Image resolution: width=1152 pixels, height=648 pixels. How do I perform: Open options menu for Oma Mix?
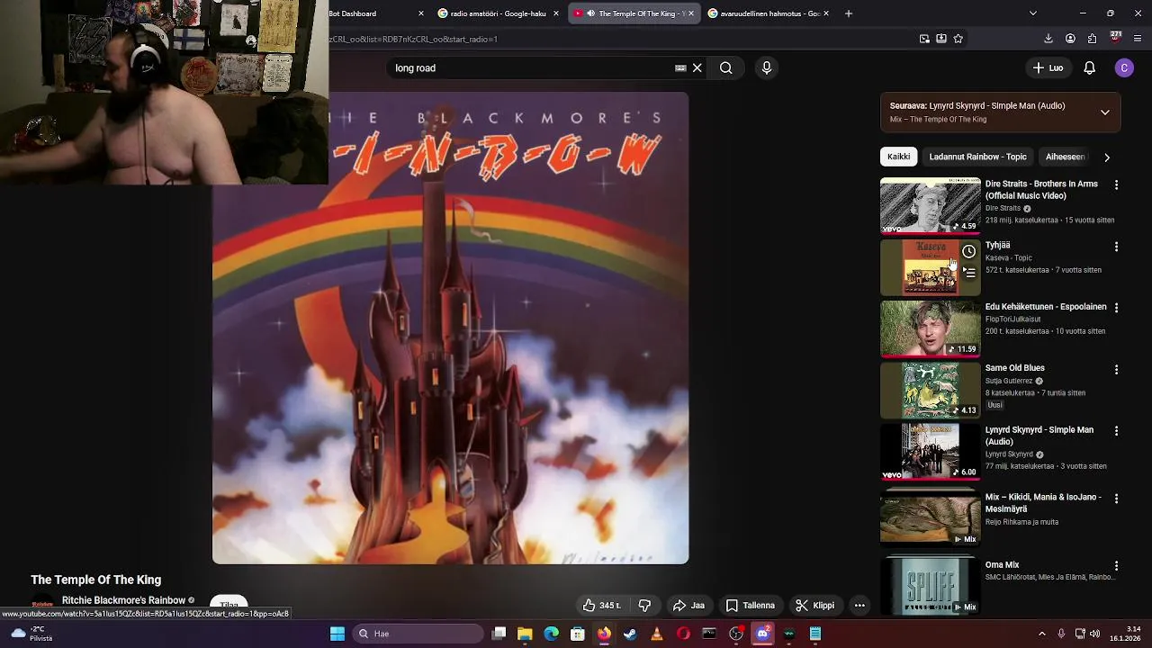[1116, 566]
